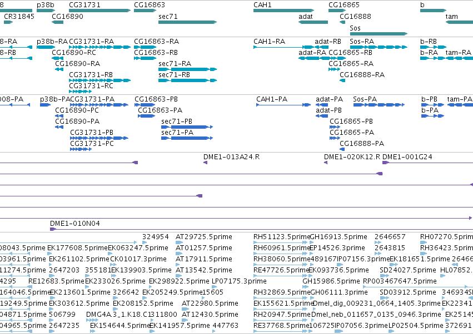473x334 pixels.
Task: Click the CAH1-PA protein line
Action: pos(283,105)
